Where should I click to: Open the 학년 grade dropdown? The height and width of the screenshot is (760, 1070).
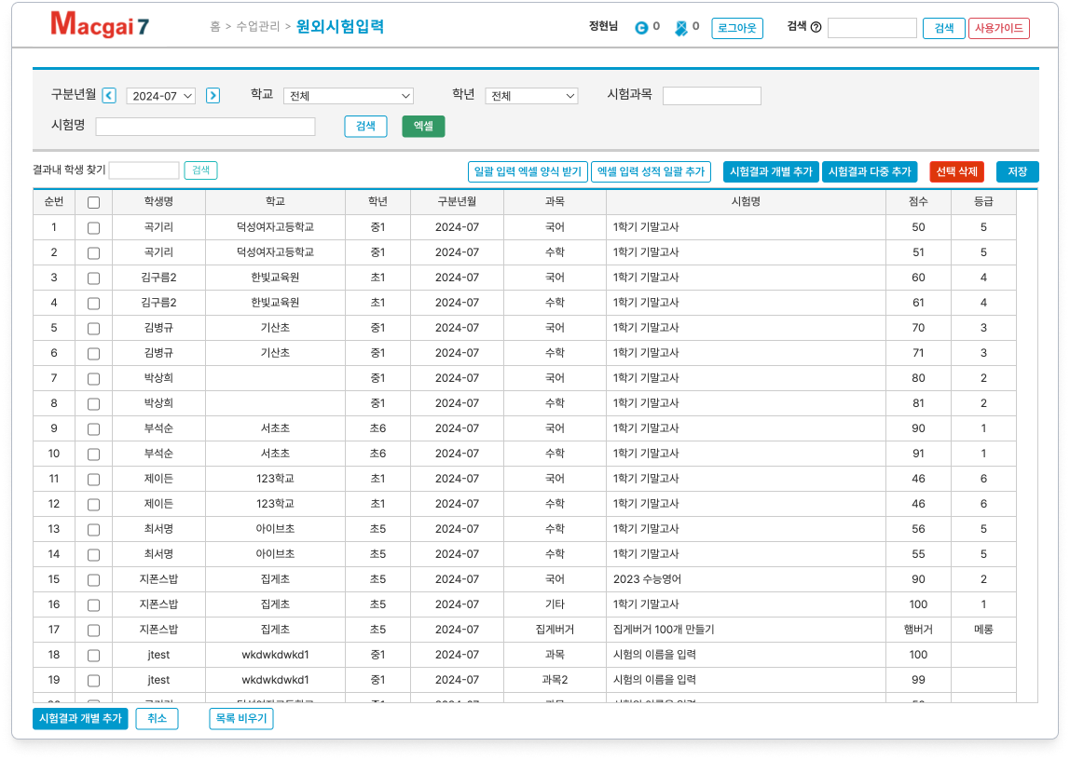tap(531, 96)
